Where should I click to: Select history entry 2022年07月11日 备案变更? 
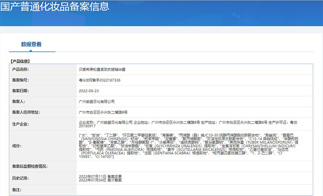pyautogui.click(x=100, y=176)
